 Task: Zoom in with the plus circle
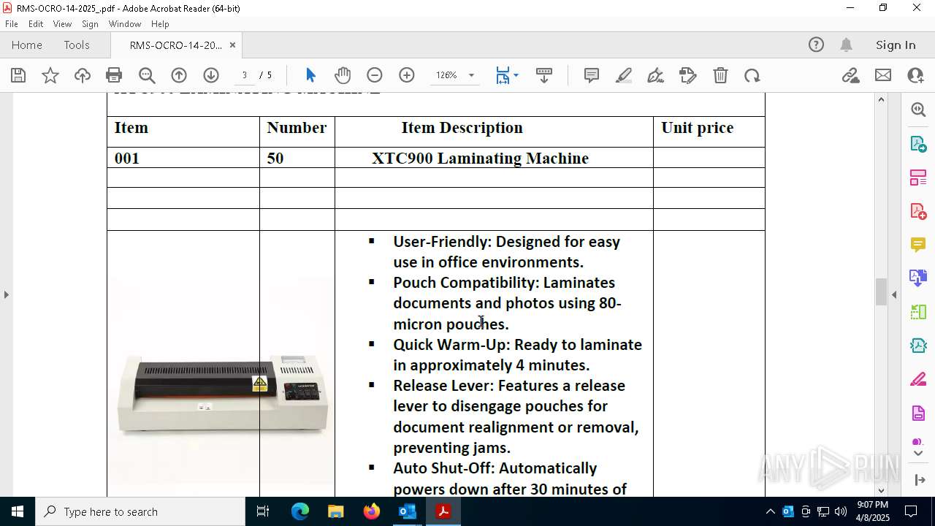click(407, 75)
